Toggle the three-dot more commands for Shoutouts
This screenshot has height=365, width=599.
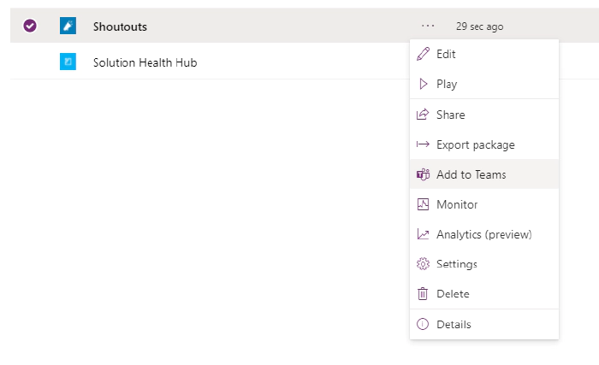coord(428,26)
